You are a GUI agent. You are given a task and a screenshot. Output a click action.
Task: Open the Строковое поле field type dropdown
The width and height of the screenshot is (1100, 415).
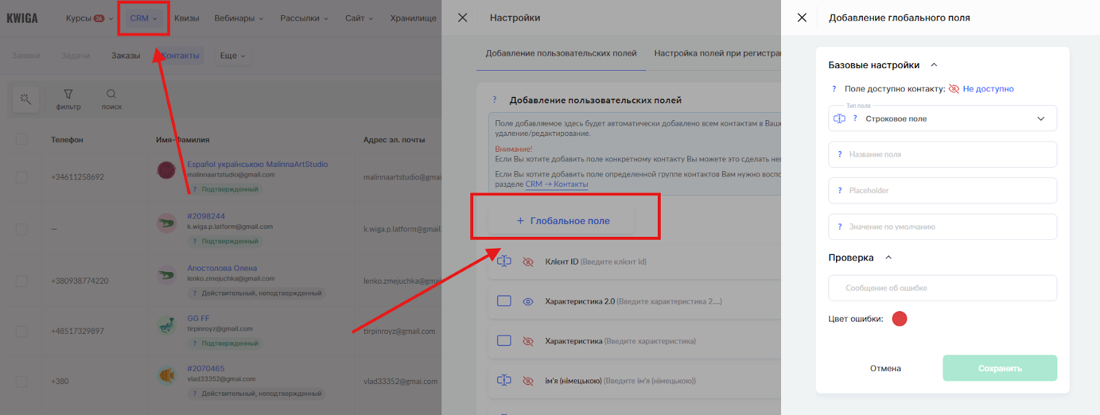[943, 119]
